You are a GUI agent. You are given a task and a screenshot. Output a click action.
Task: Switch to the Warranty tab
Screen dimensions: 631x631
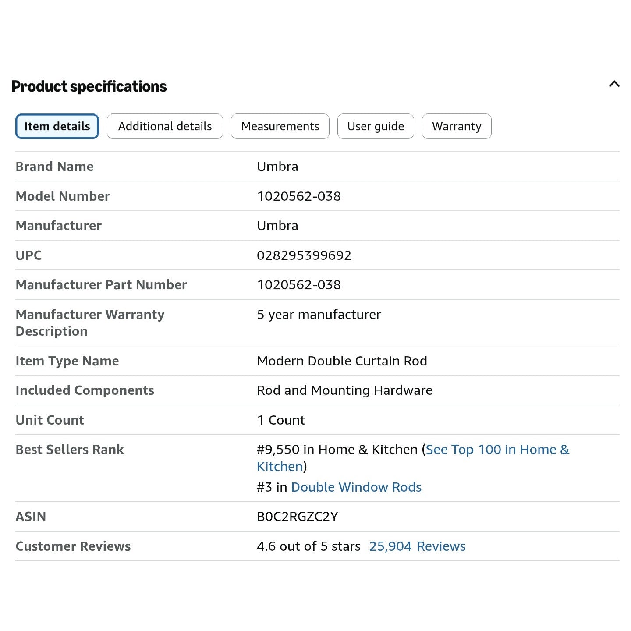pyautogui.click(x=457, y=126)
